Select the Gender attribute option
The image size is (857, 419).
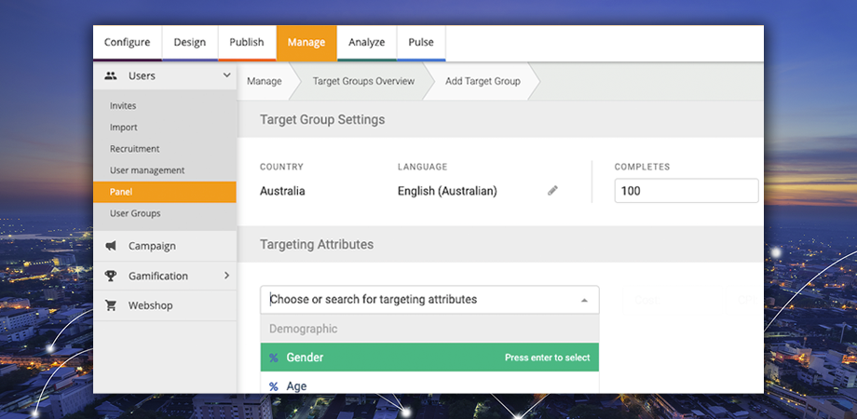point(429,358)
